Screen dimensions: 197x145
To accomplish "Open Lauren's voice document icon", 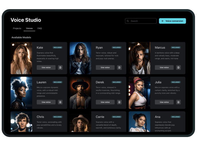I will click(60, 102).
